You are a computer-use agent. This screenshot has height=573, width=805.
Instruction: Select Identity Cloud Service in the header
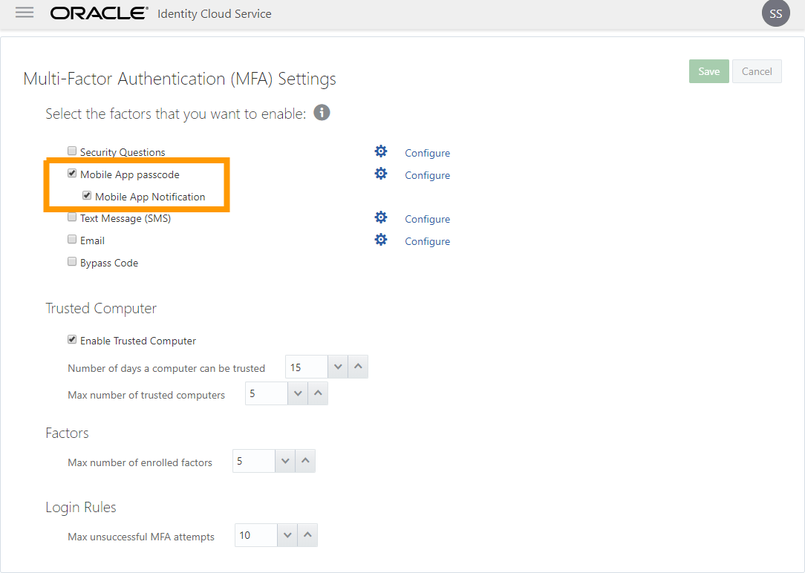pyautogui.click(x=214, y=13)
